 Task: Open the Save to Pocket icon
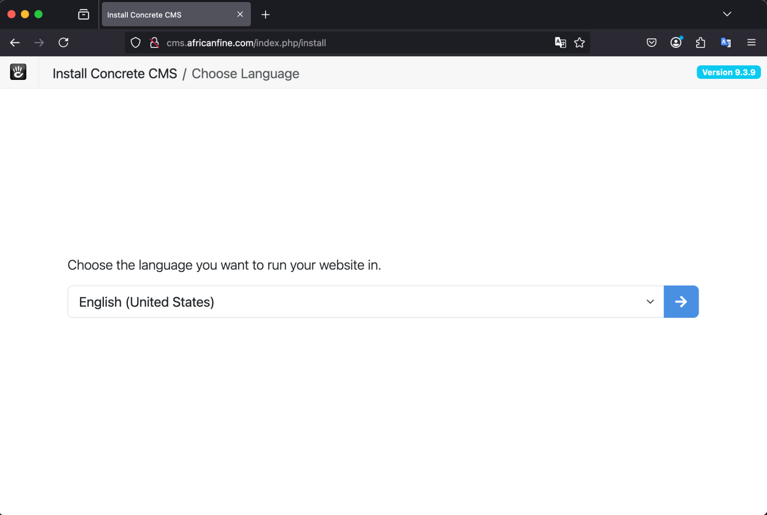[651, 43]
